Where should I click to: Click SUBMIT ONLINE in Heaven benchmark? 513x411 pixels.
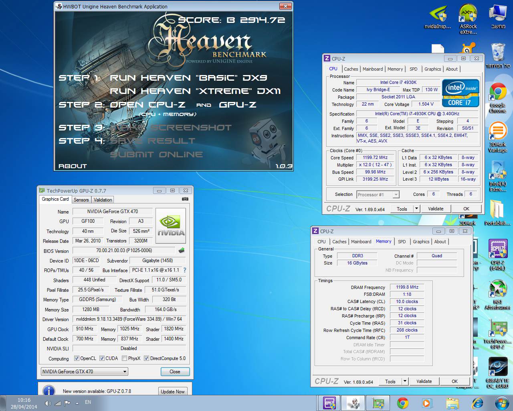156,155
